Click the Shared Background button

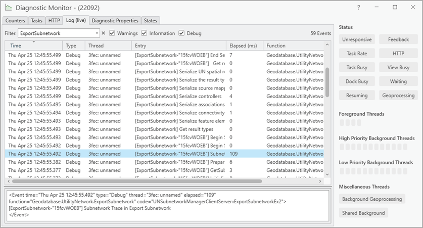363,213
